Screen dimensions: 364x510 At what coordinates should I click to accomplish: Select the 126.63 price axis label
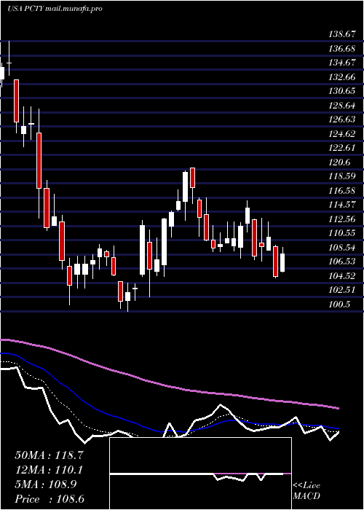342,119
